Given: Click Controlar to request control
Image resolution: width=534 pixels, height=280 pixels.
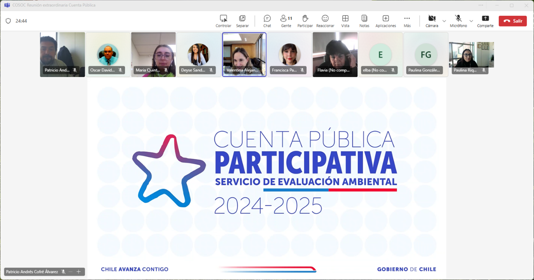Looking at the screenshot, I should click(x=223, y=21).
